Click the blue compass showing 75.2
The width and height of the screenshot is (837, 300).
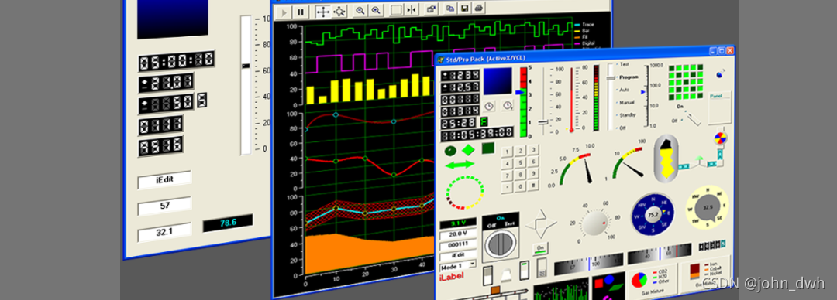coord(653,214)
